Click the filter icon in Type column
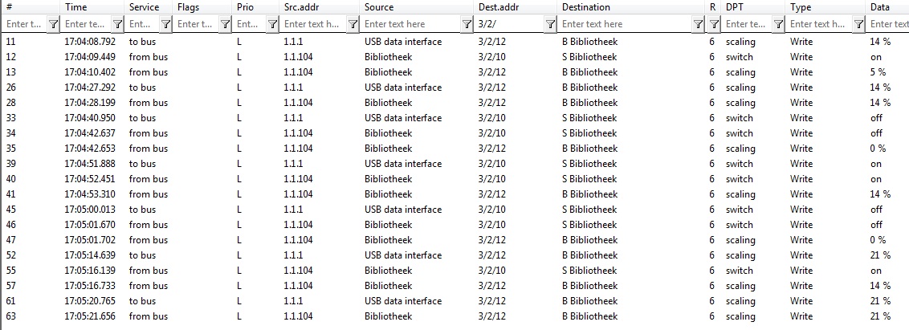 (x=858, y=24)
